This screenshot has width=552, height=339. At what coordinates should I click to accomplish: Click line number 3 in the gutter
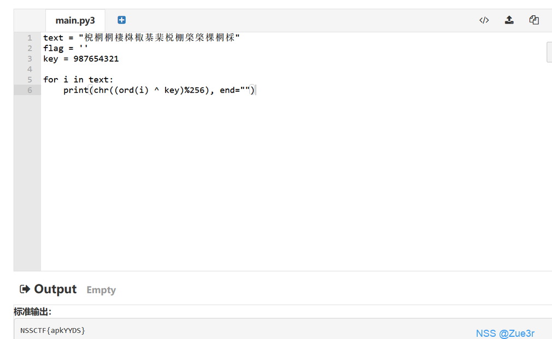(30, 59)
